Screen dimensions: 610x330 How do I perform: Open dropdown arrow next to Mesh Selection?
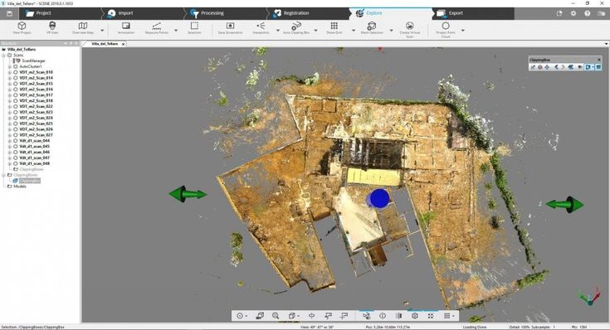[391, 31]
